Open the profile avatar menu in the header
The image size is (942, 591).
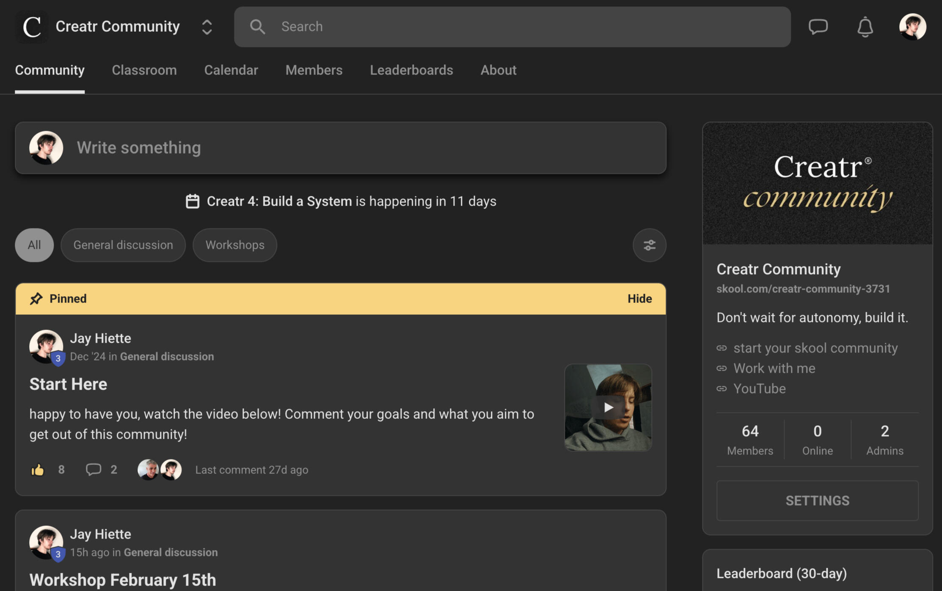coord(912,27)
